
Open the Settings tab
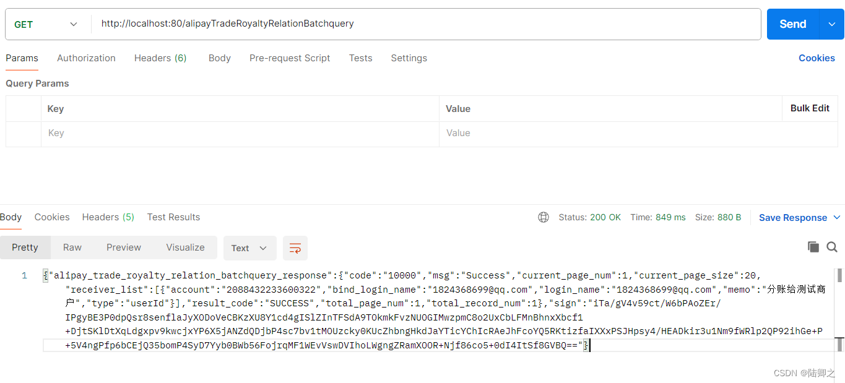409,58
